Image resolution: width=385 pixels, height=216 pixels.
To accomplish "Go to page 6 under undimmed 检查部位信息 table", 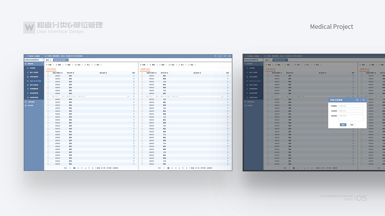I will (186, 168).
